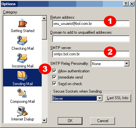Click the Incoming Mail label text
The height and width of the screenshot is (128, 136).
coord(23,66)
